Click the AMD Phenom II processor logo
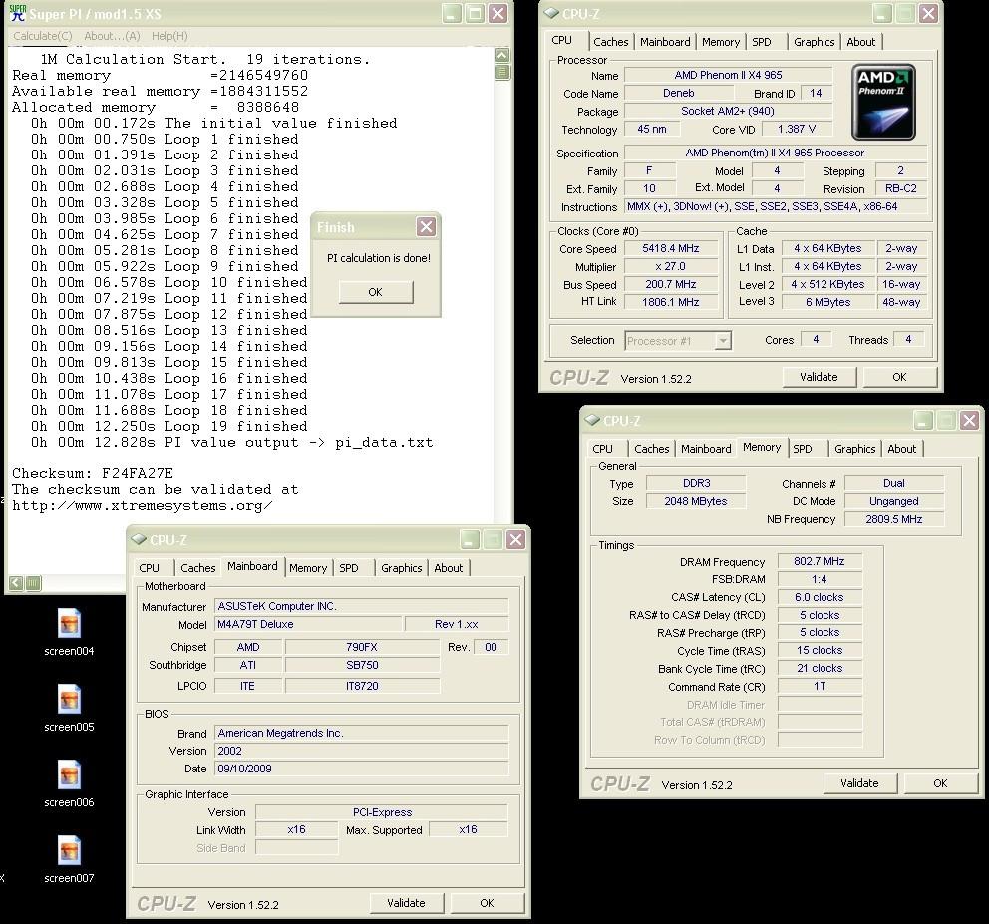The width and height of the screenshot is (989, 924). pos(883,102)
